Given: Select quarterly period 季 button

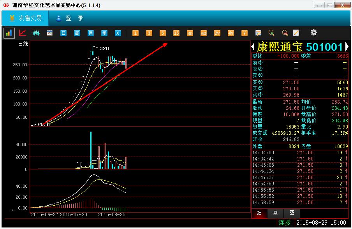Looking at the screenshot, I should 104,33.
